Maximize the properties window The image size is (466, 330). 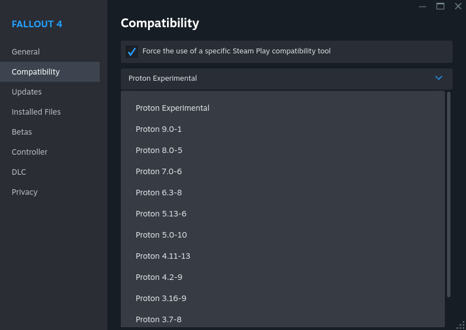[440, 6]
